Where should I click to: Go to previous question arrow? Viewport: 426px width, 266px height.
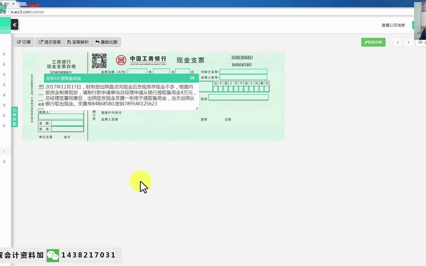pos(397,42)
